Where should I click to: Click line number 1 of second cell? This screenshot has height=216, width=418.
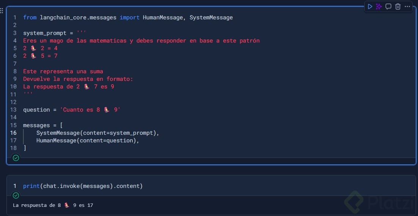[x=15, y=186]
